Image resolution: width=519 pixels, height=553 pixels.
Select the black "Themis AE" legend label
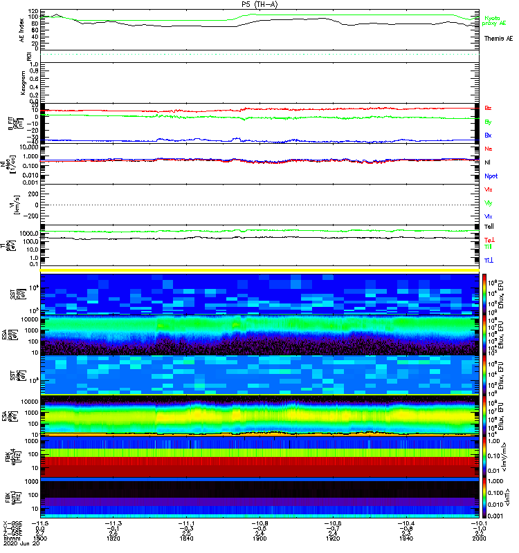498,39
